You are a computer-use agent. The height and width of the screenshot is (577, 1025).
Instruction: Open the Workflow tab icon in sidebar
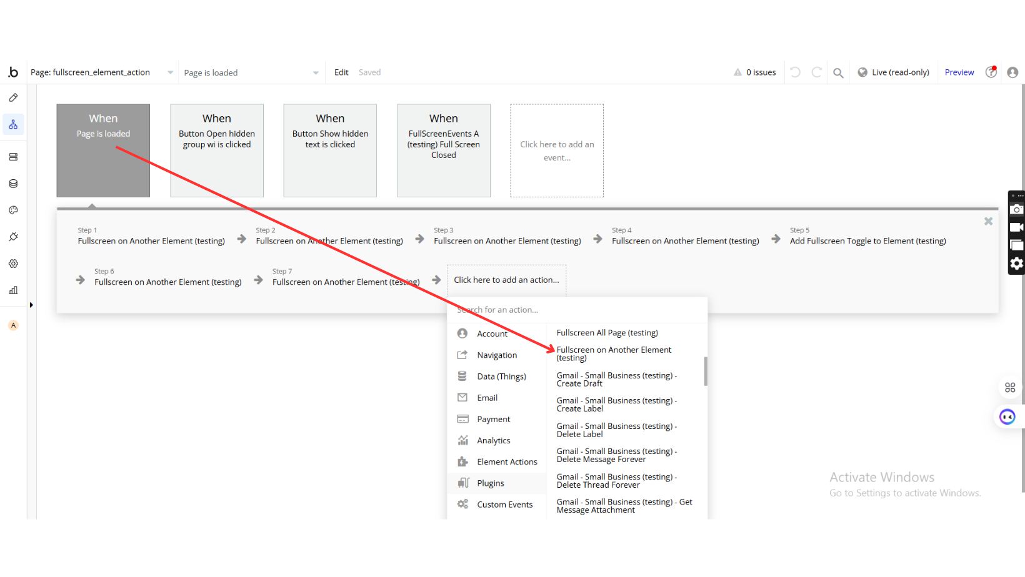coord(13,125)
